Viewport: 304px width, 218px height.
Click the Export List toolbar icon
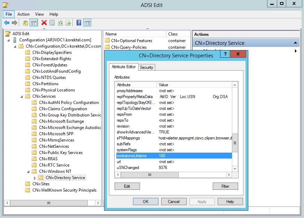(69, 23)
